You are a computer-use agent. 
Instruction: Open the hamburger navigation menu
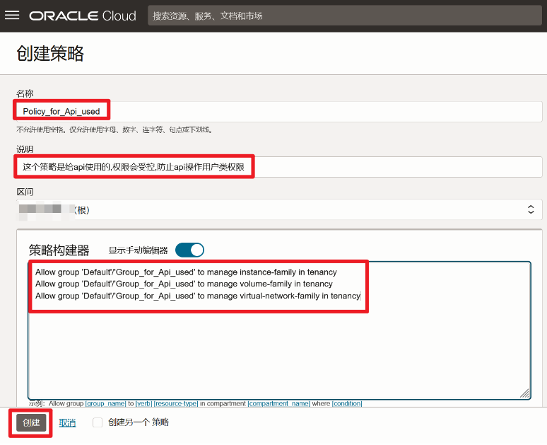click(x=12, y=16)
